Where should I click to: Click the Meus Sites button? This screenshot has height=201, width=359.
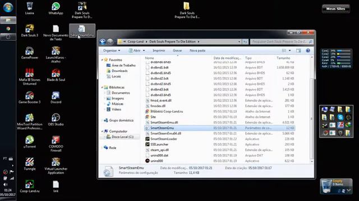335,9
